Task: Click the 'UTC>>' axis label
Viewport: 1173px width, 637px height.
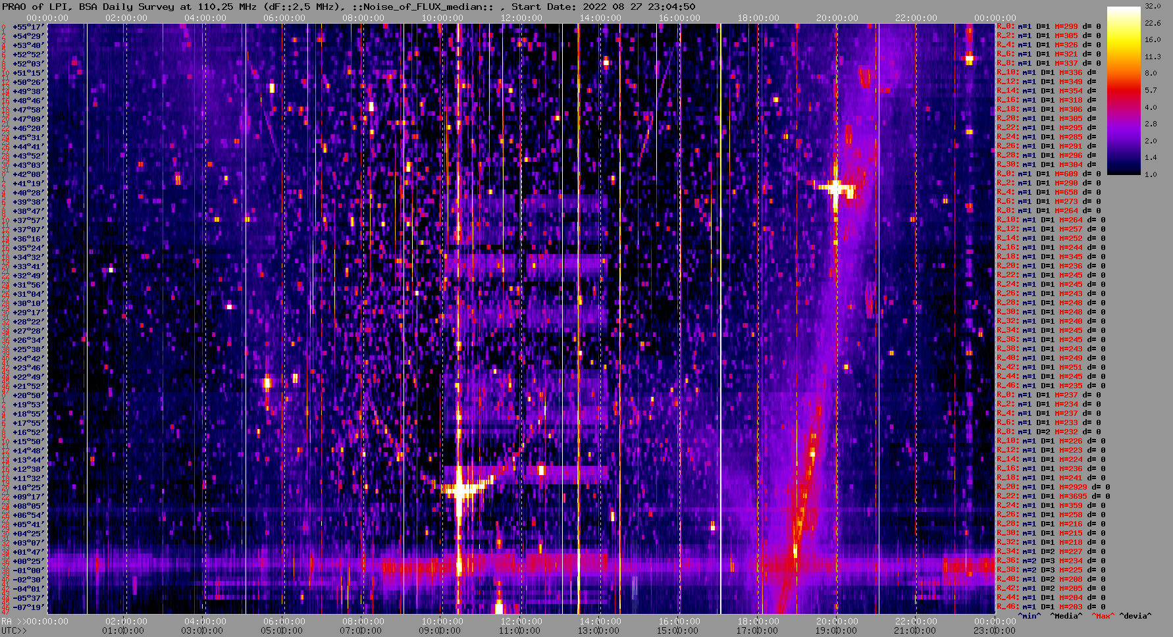Action: tap(14, 630)
